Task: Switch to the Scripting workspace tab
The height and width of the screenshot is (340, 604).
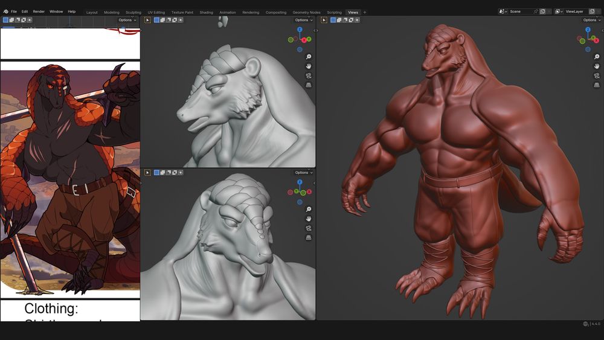Action: tap(335, 12)
